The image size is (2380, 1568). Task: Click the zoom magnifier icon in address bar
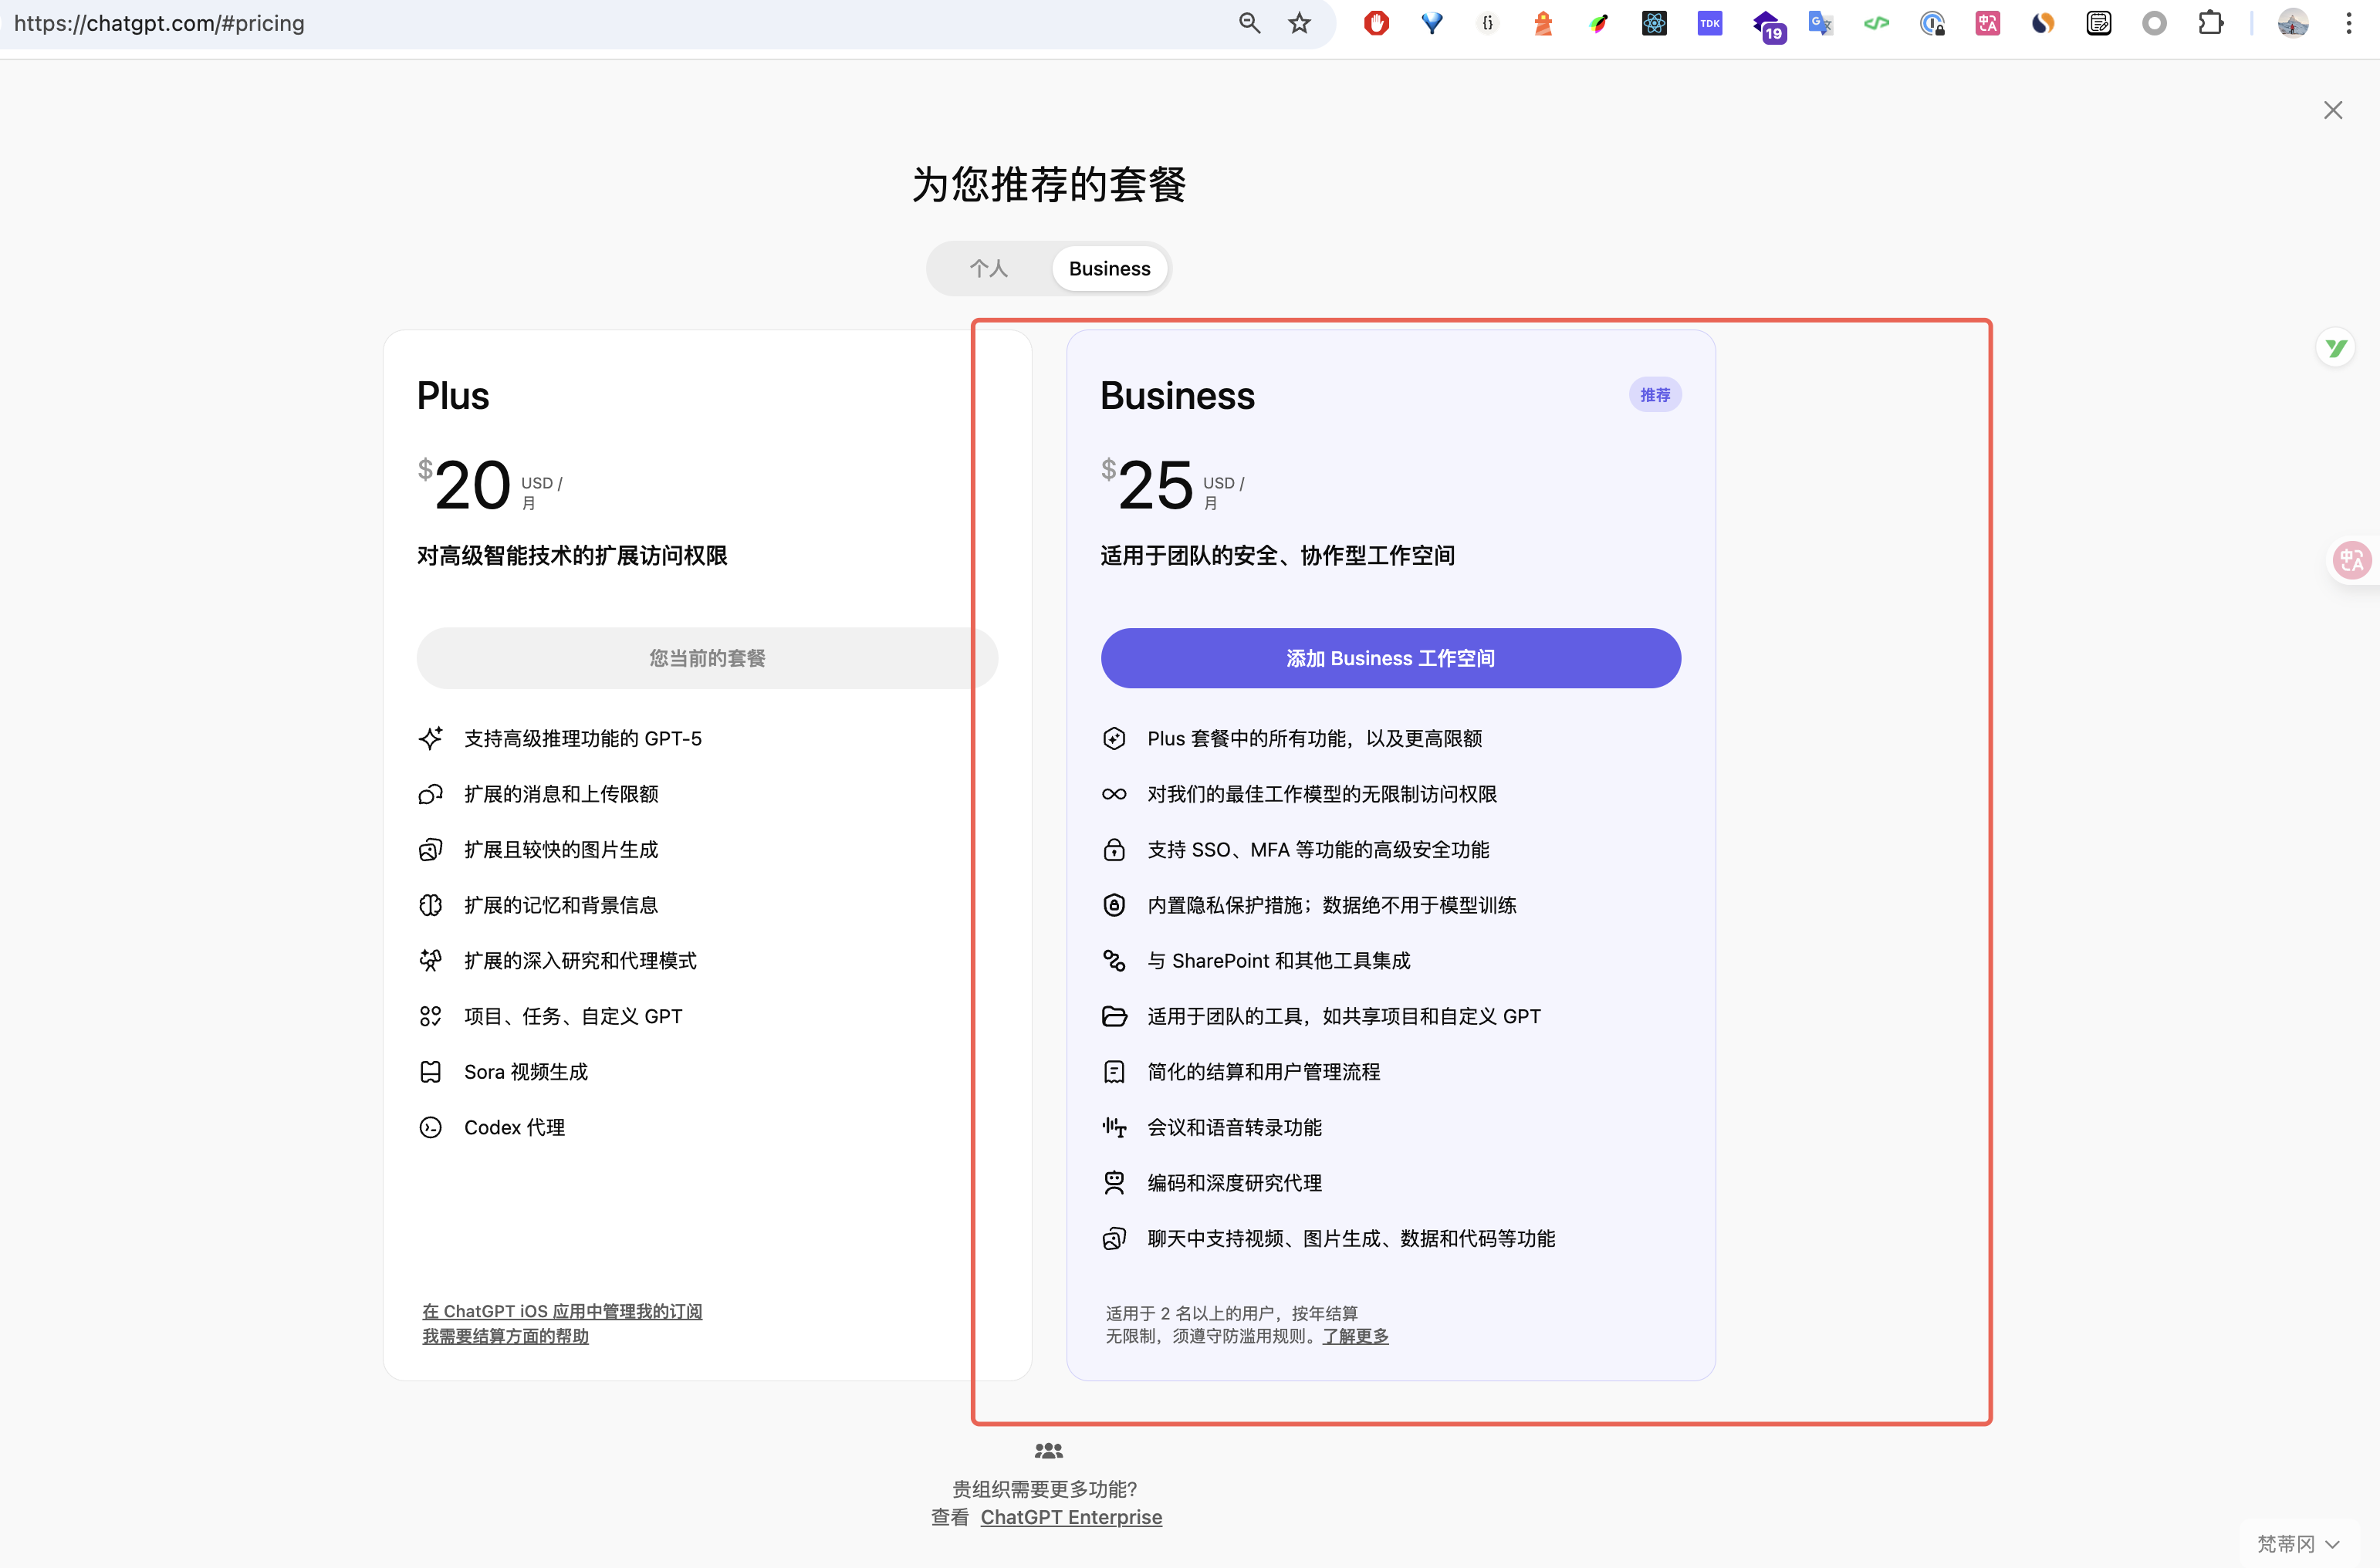click(1249, 23)
